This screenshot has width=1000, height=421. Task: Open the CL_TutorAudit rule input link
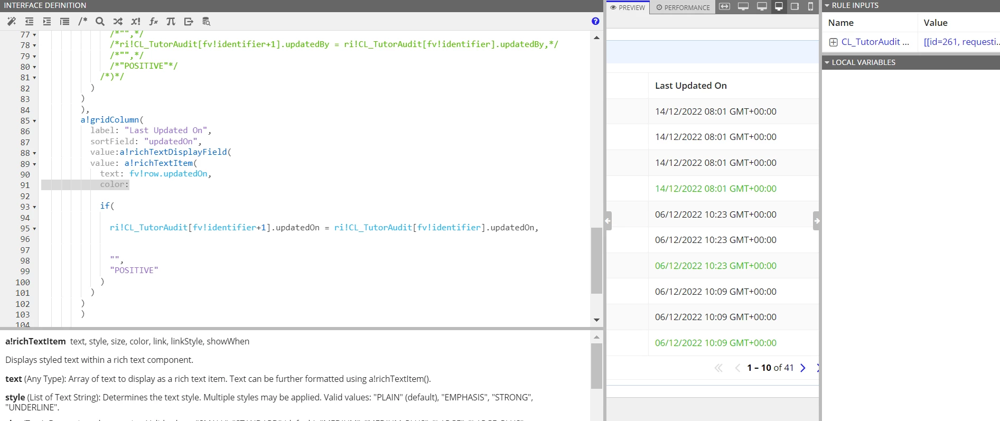coord(875,42)
